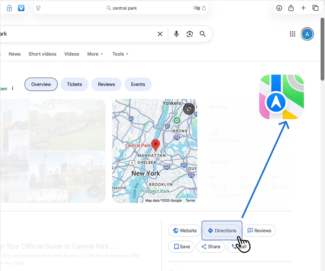The image size is (325, 271).
Task: Expand the More dropdown
Action: tap(95, 54)
